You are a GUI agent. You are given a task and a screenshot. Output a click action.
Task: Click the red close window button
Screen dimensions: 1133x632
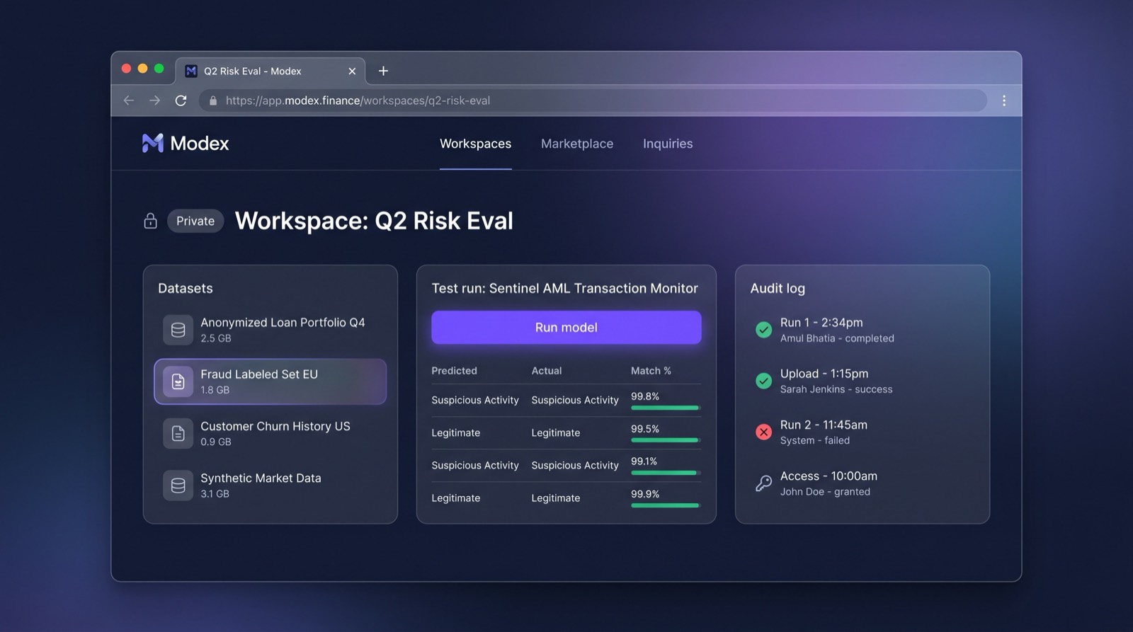[126, 69]
